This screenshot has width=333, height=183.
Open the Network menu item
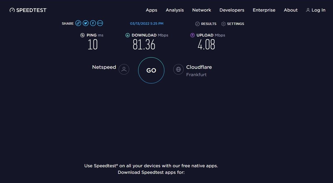(x=202, y=10)
